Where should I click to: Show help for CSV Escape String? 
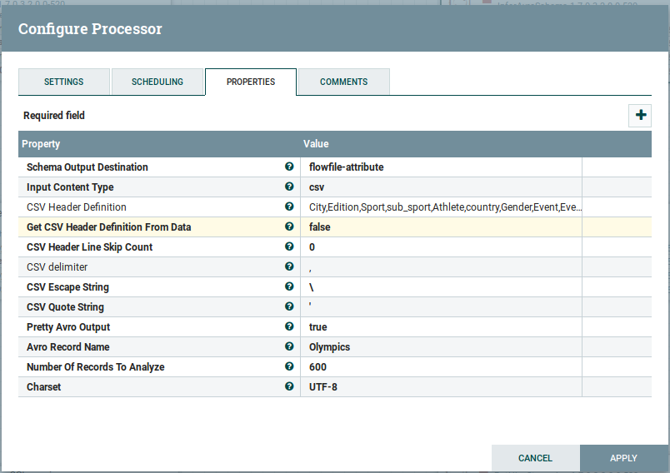tap(289, 286)
